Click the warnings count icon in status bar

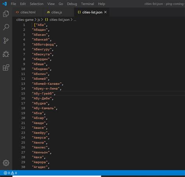tap(12, 173)
